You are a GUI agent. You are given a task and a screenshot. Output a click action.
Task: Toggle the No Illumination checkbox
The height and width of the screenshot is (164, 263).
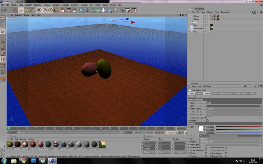coord(206,148)
